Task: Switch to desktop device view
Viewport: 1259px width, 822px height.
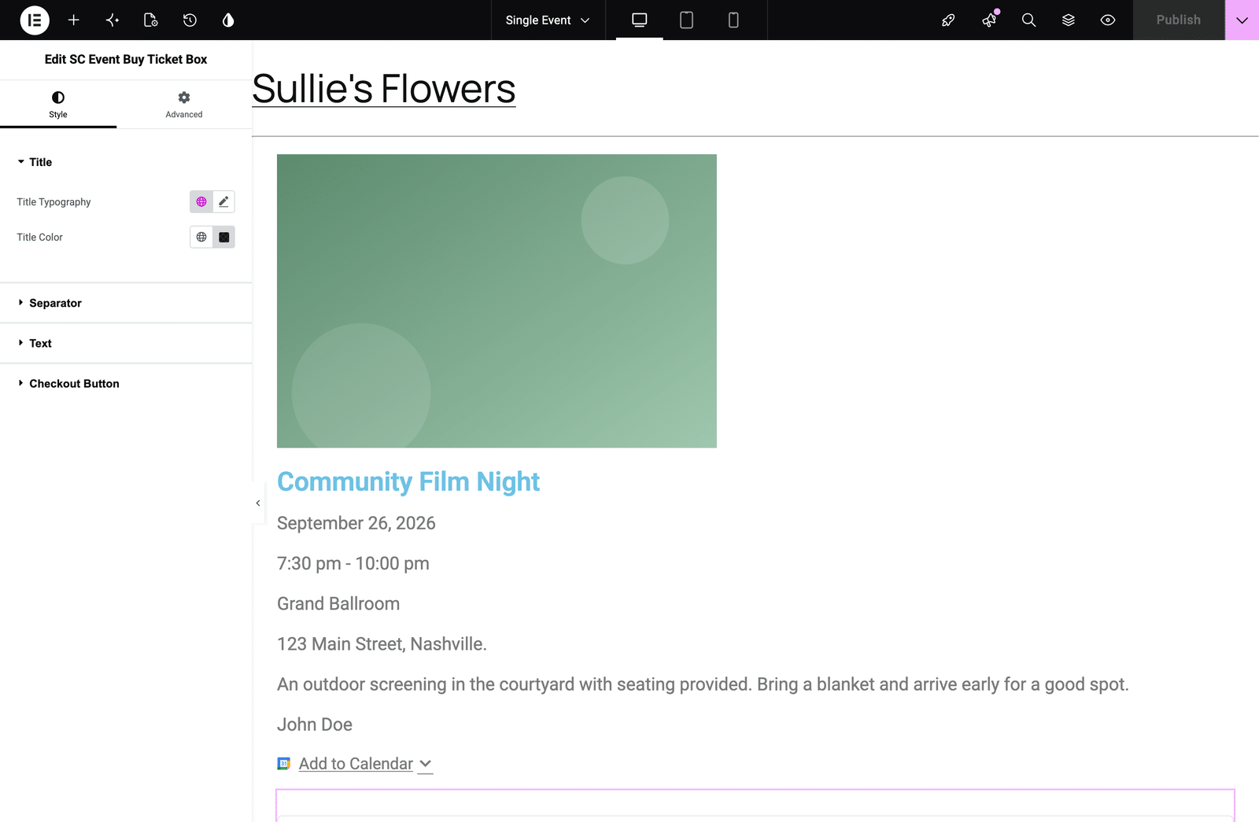Action: pyautogui.click(x=640, y=20)
